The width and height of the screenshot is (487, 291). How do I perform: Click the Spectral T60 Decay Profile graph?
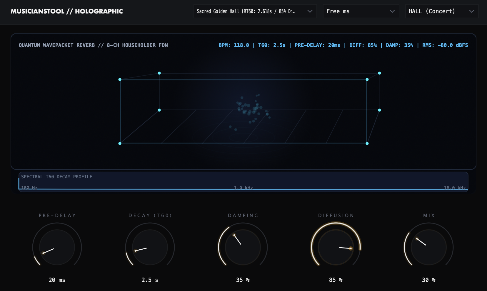click(243, 182)
